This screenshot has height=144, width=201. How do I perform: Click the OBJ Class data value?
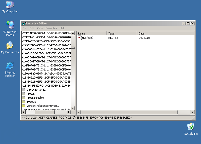(144, 38)
